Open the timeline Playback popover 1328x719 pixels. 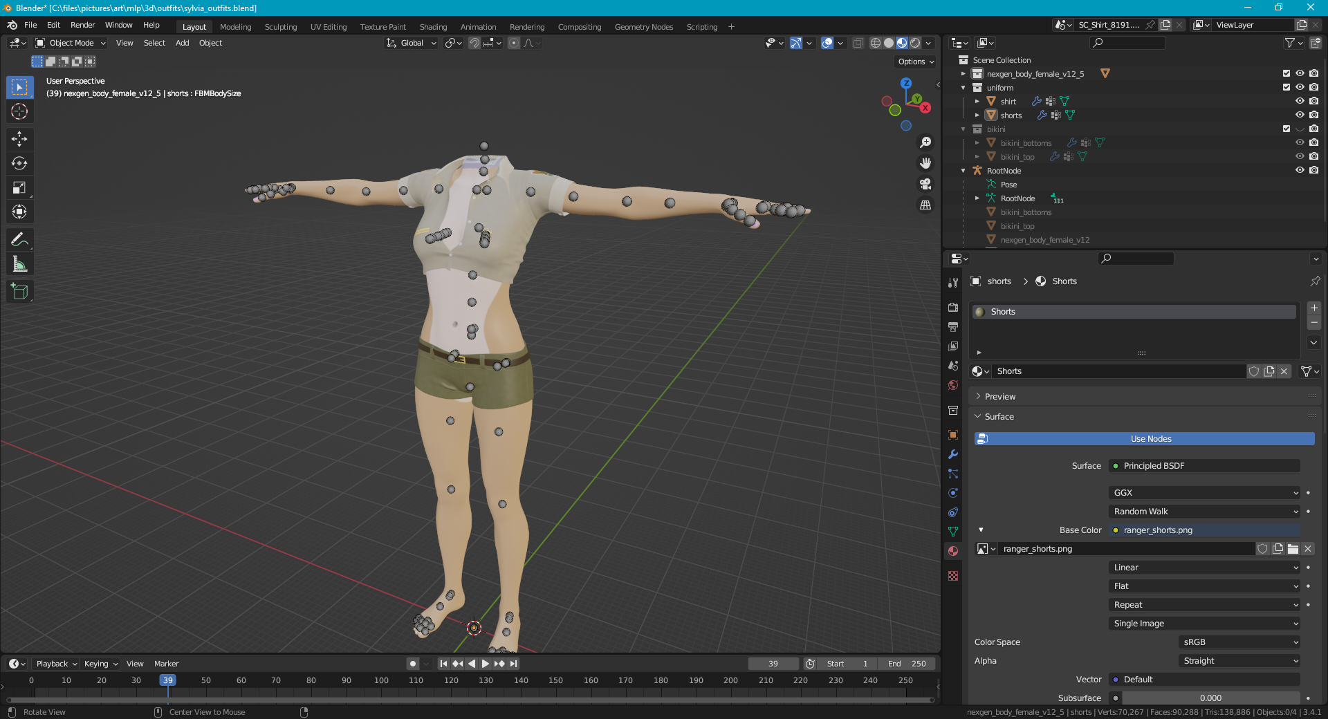tap(56, 664)
